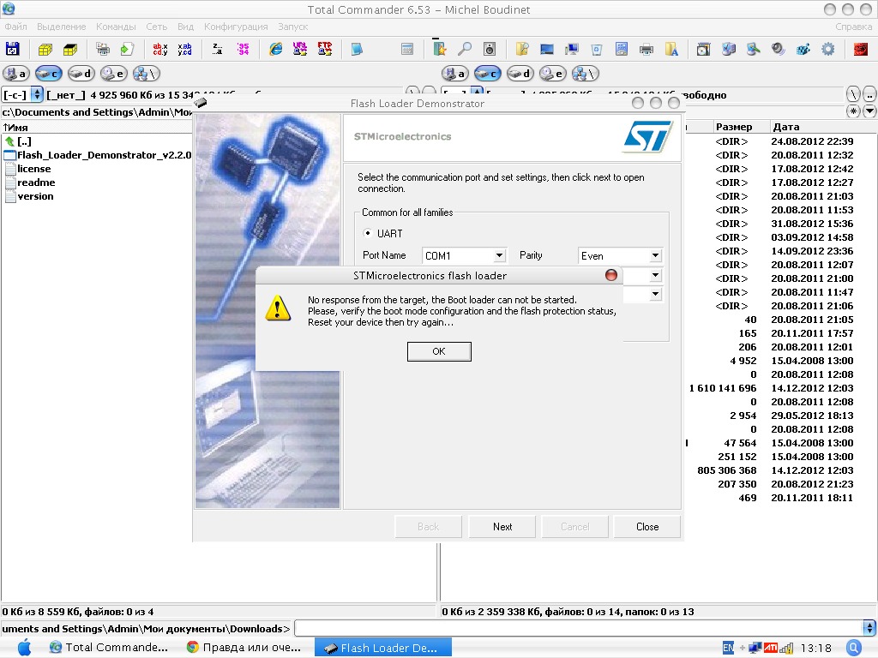878x658 pixels.
Task: Click the door with star toolbar icon
Action: pos(440,49)
